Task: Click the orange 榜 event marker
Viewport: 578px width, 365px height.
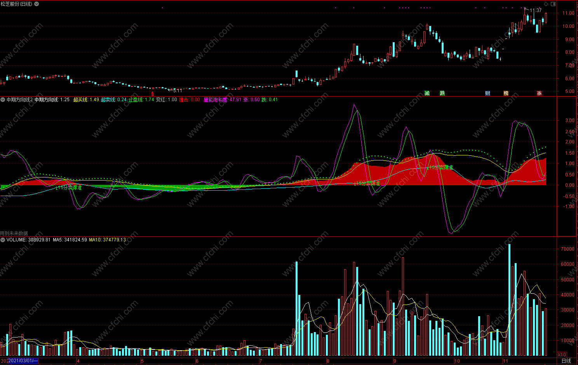Action: [x=506, y=93]
